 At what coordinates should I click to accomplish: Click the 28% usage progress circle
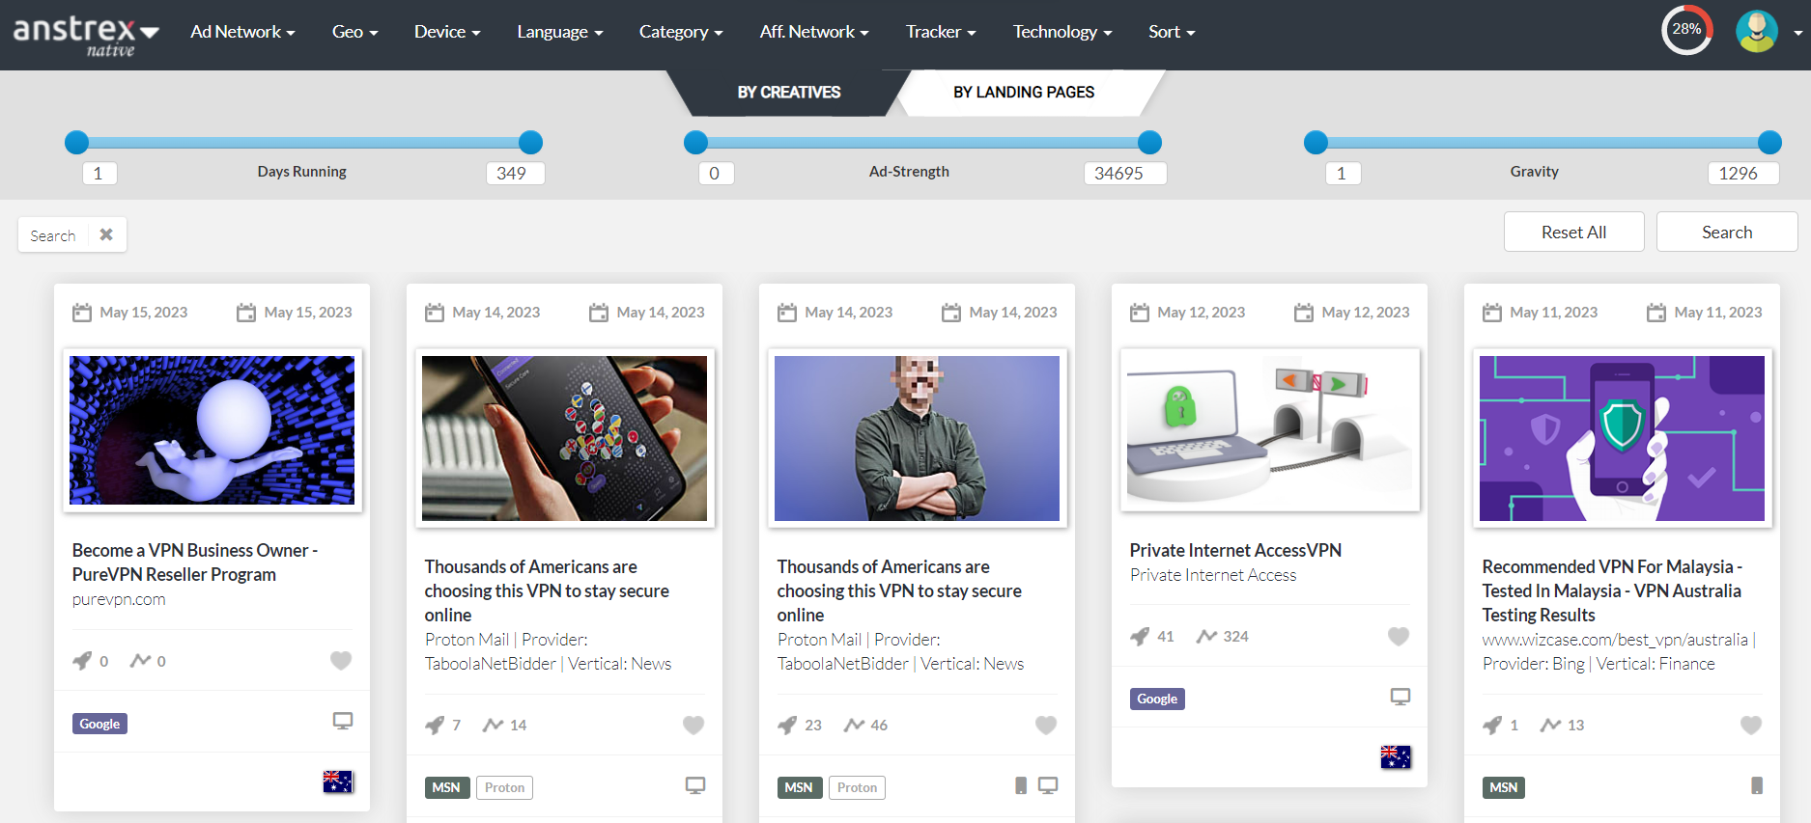[x=1686, y=30]
